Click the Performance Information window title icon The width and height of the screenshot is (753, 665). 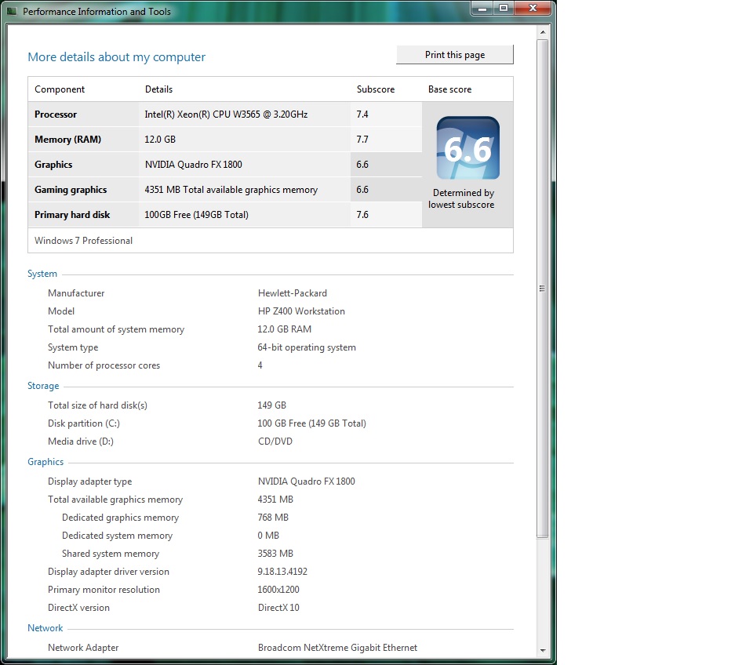point(12,11)
